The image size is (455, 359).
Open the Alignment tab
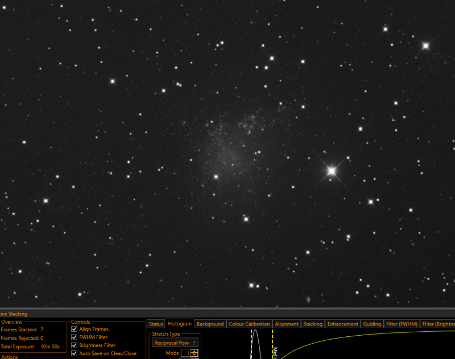point(287,324)
